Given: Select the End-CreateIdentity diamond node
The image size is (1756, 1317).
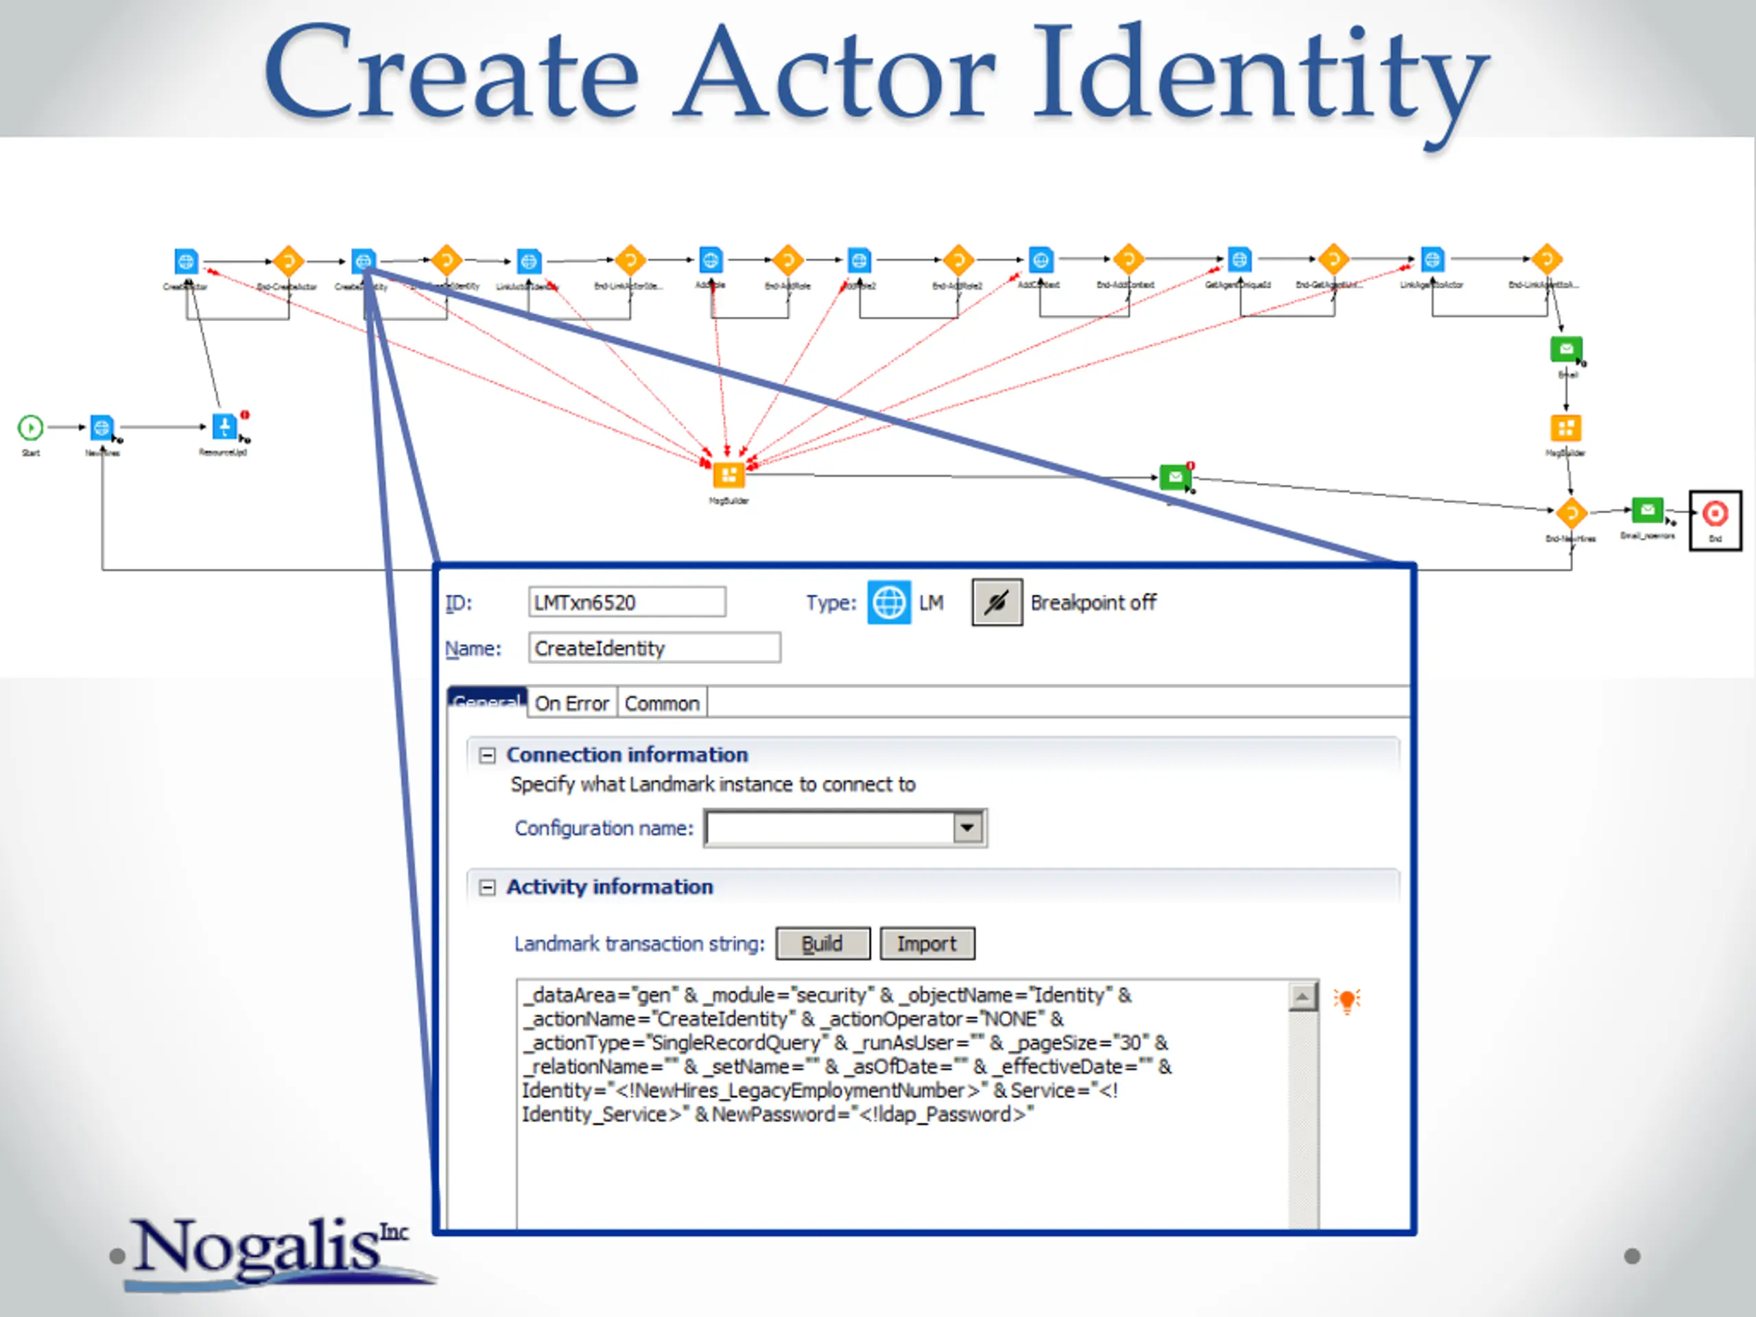Looking at the screenshot, I should (446, 259).
